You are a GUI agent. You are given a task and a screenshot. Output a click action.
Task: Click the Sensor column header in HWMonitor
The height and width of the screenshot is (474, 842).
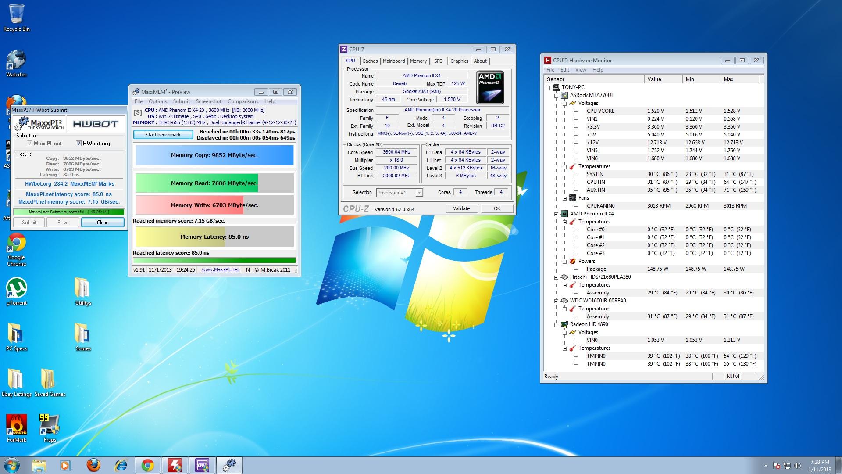(x=594, y=79)
